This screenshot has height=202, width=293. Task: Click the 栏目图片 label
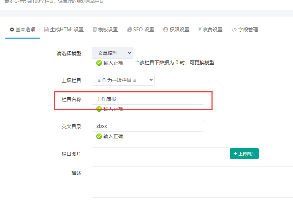(x=71, y=154)
